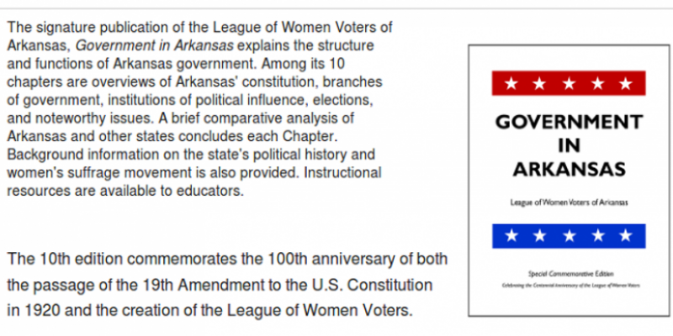Click the leftmost star in the red banner
The width and height of the screenshot is (673, 336).
click(510, 84)
